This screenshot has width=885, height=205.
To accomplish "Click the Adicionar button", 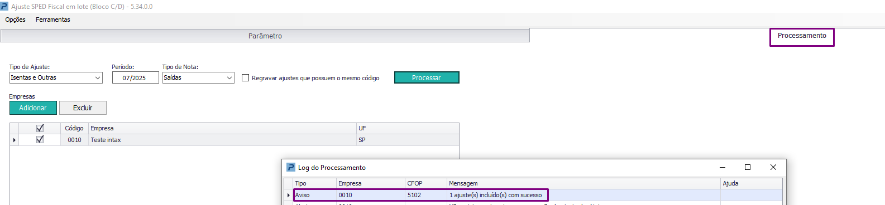I will [x=33, y=108].
